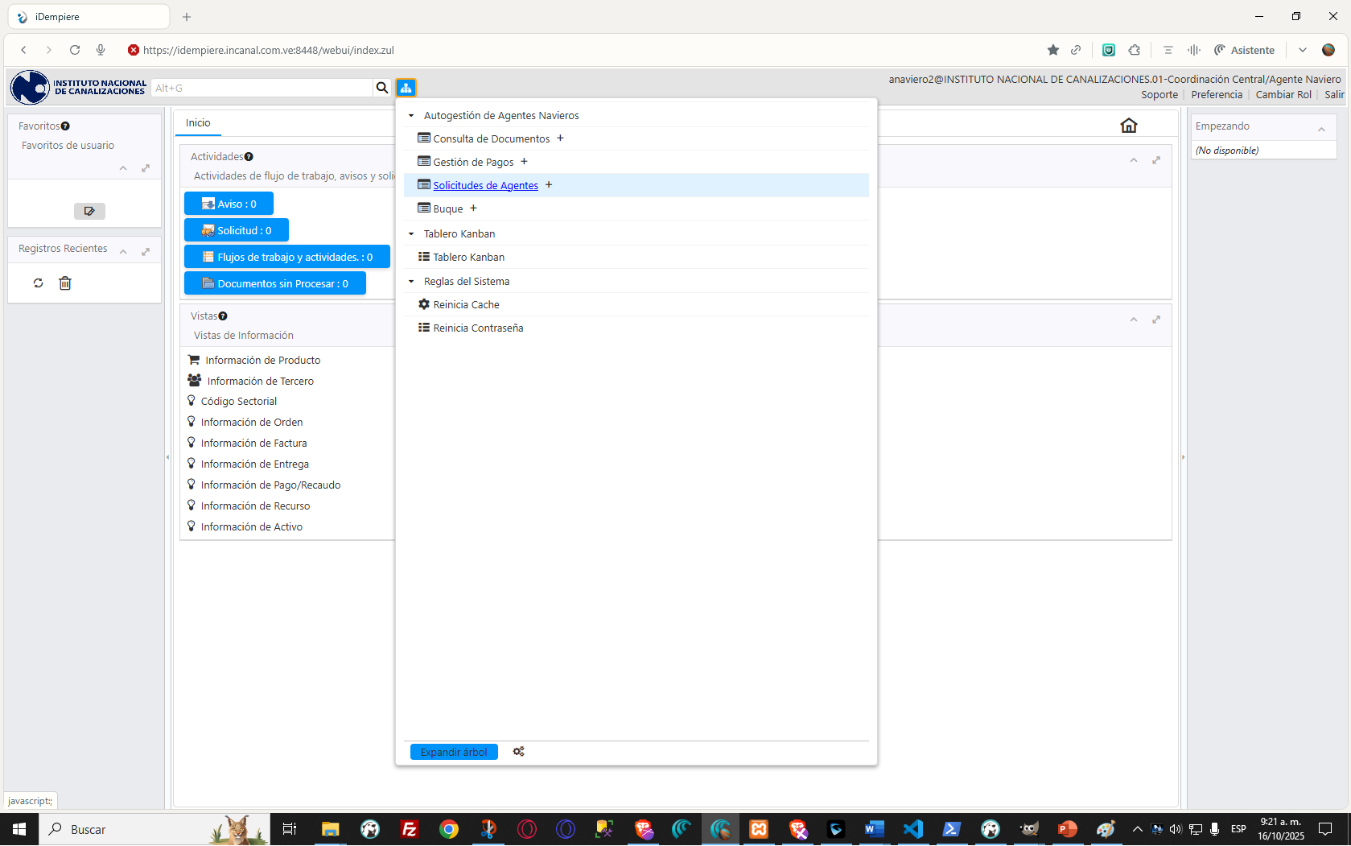Viewport: 1351px width, 846px height.
Task: Add Consulta de Documentos with plus icon
Action: pos(560,138)
